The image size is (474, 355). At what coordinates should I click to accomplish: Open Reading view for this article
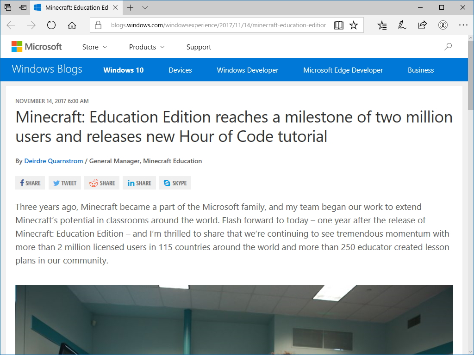(x=339, y=25)
